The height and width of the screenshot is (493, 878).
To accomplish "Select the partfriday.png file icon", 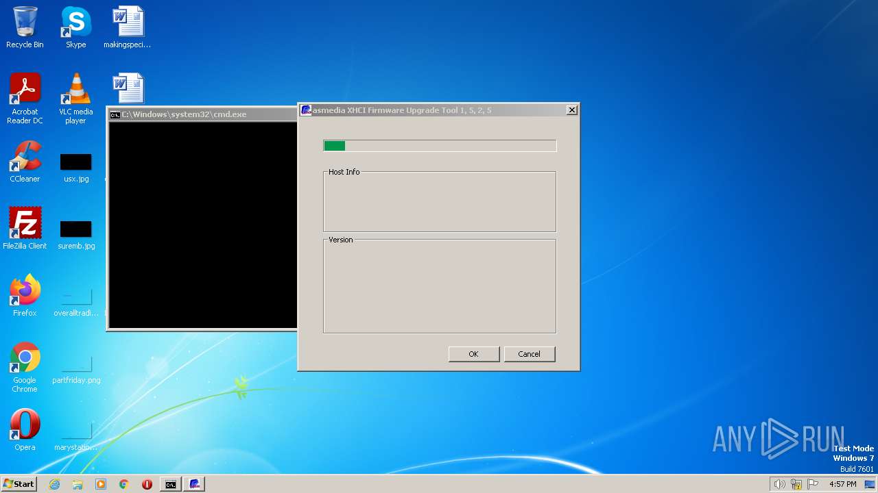I will click(x=75, y=369).
